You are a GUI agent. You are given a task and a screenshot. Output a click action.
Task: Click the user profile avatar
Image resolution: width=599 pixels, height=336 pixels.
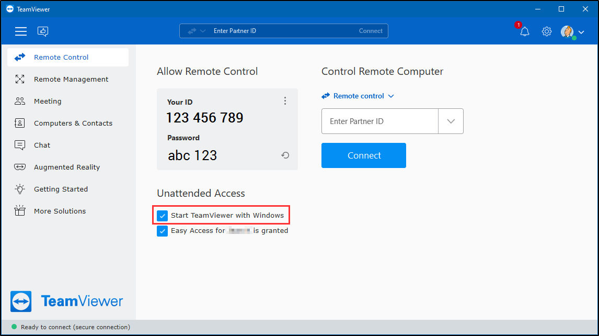[567, 32]
